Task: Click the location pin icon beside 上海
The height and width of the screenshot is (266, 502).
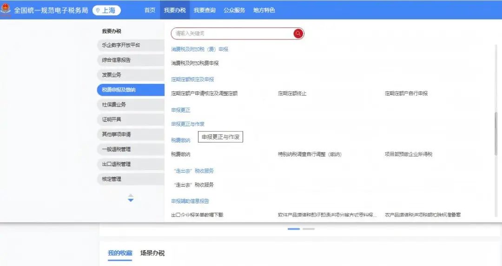Action: [98, 10]
